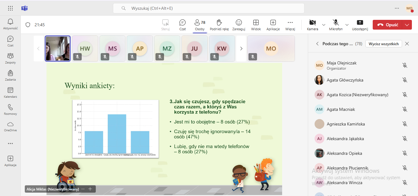Select the Osoby participants tab
Viewport: 418px width, 196px height.
200,24
